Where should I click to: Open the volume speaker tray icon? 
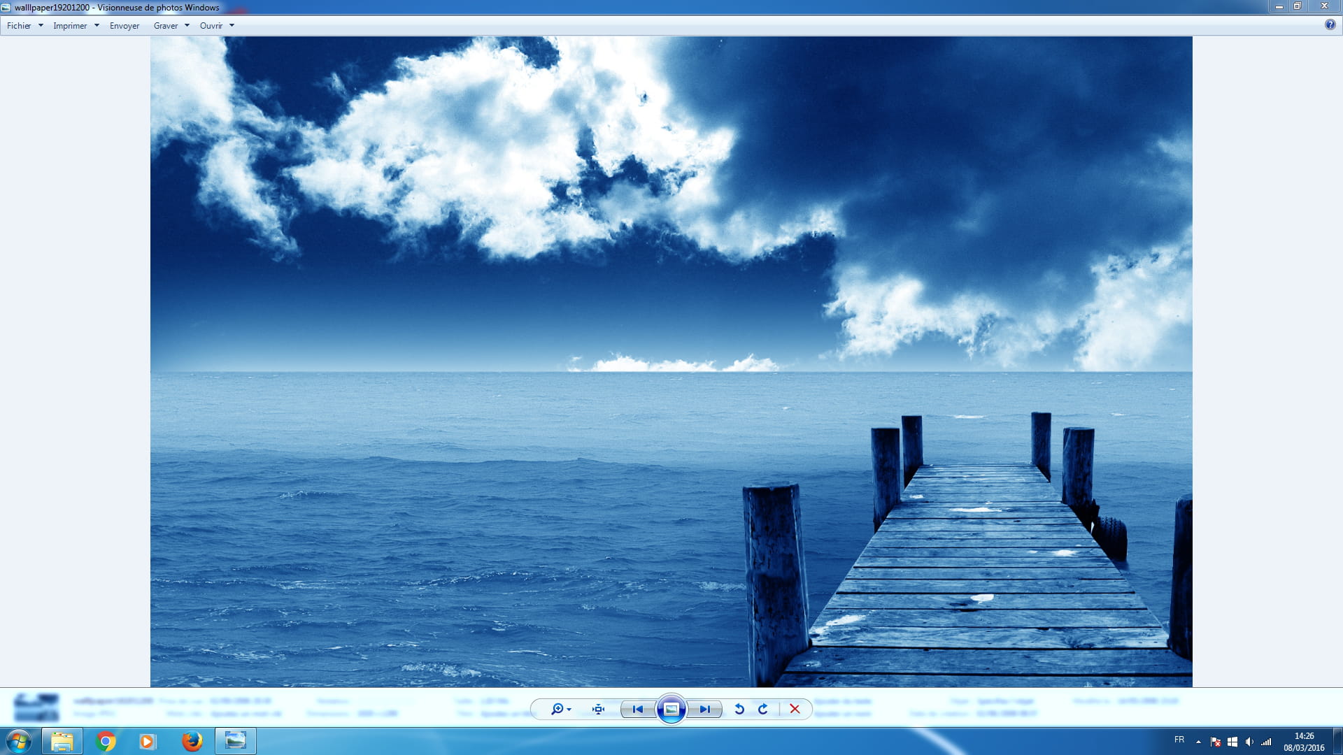coord(1249,742)
